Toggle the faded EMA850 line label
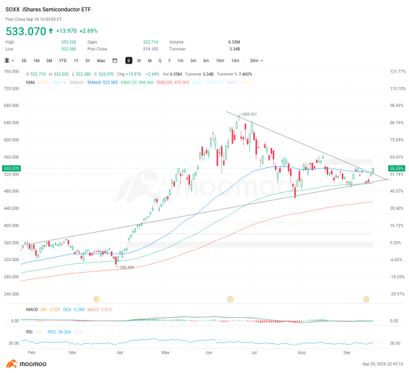Screen dimensions: 409x373 [x=215, y=82]
